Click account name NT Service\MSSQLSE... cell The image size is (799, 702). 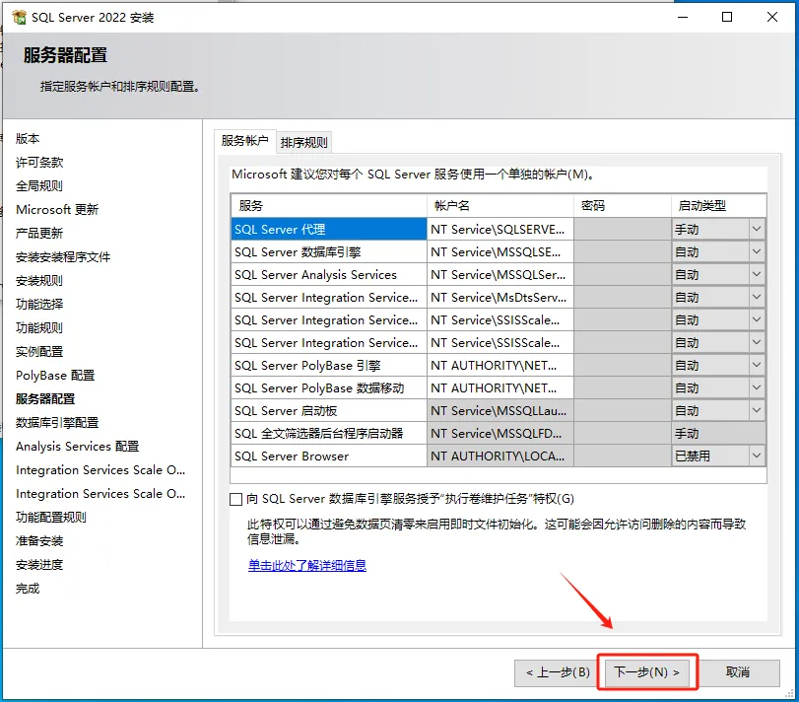click(500, 251)
